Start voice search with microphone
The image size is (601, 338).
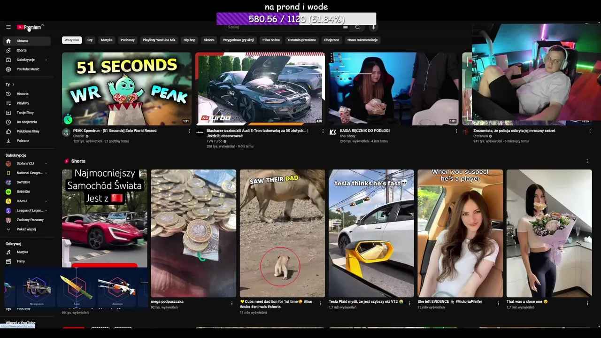click(374, 27)
